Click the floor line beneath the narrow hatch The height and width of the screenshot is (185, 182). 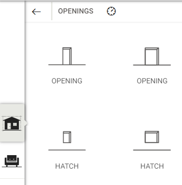click(67, 150)
